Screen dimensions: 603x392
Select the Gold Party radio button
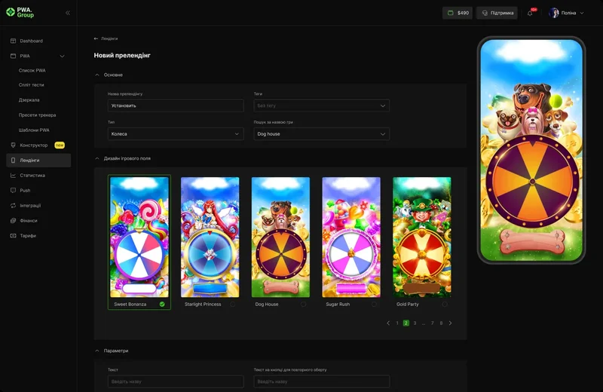[445, 304]
